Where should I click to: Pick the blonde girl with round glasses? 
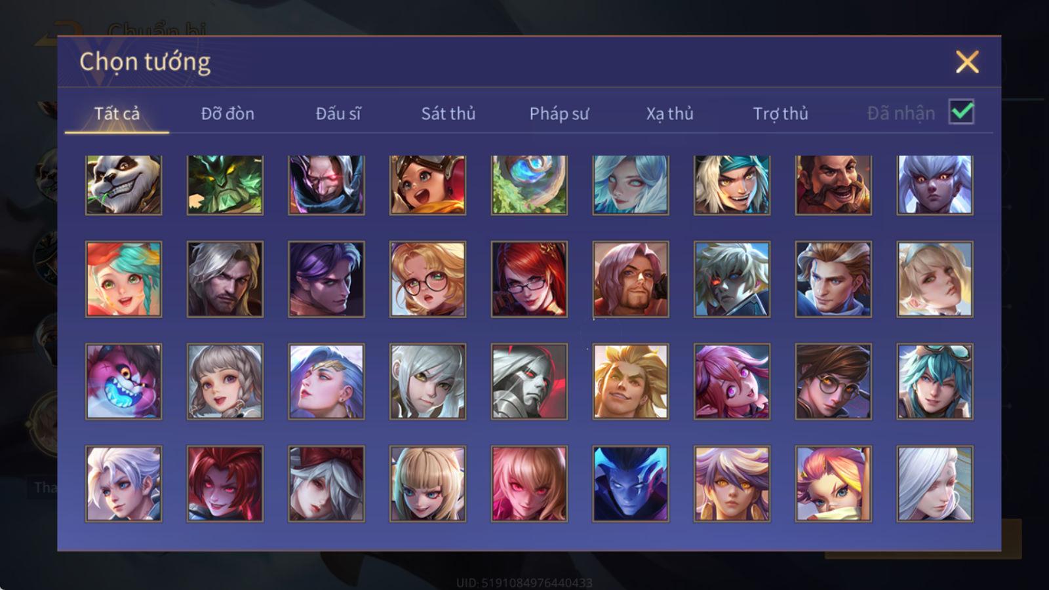(427, 279)
